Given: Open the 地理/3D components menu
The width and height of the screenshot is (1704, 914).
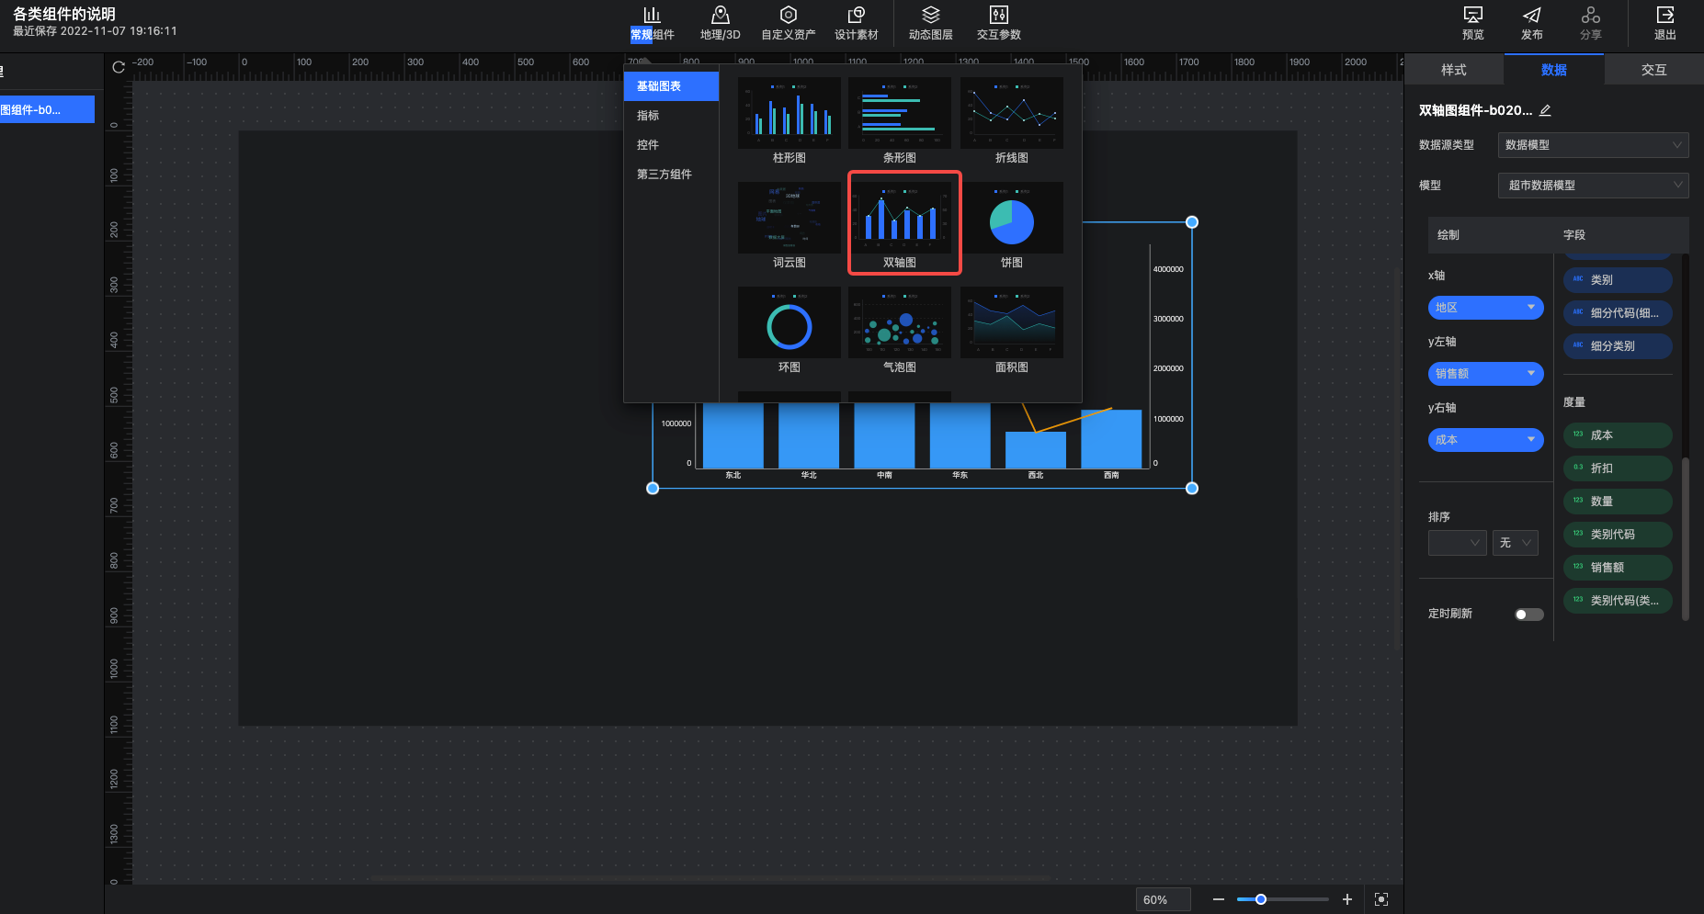Looking at the screenshot, I should (720, 23).
